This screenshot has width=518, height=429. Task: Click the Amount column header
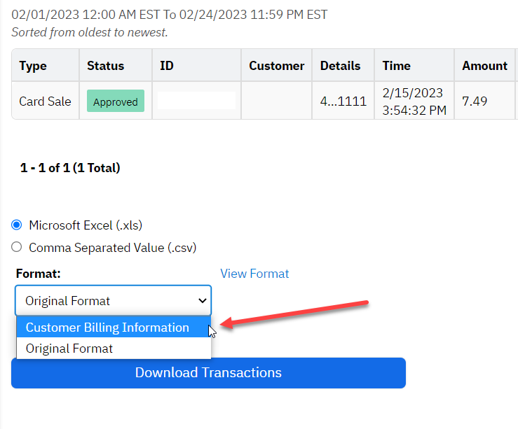pyautogui.click(x=484, y=65)
